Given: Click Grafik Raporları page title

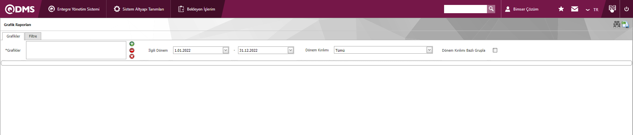Looking at the screenshot, I should coord(17,25).
